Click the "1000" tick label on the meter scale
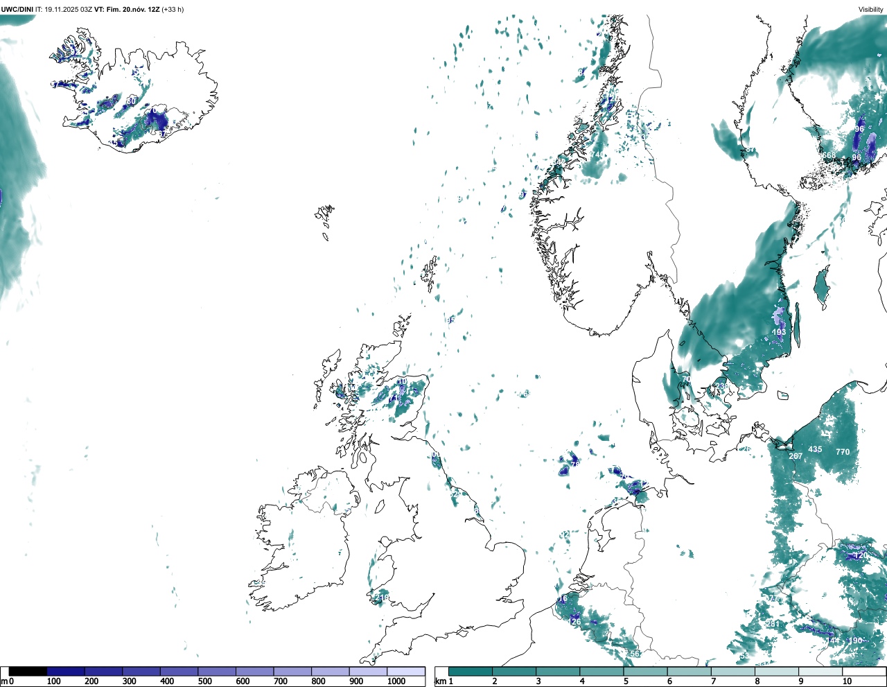Viewport: 887px width, 687px height. pyautogui.click(x=396, y=681)
